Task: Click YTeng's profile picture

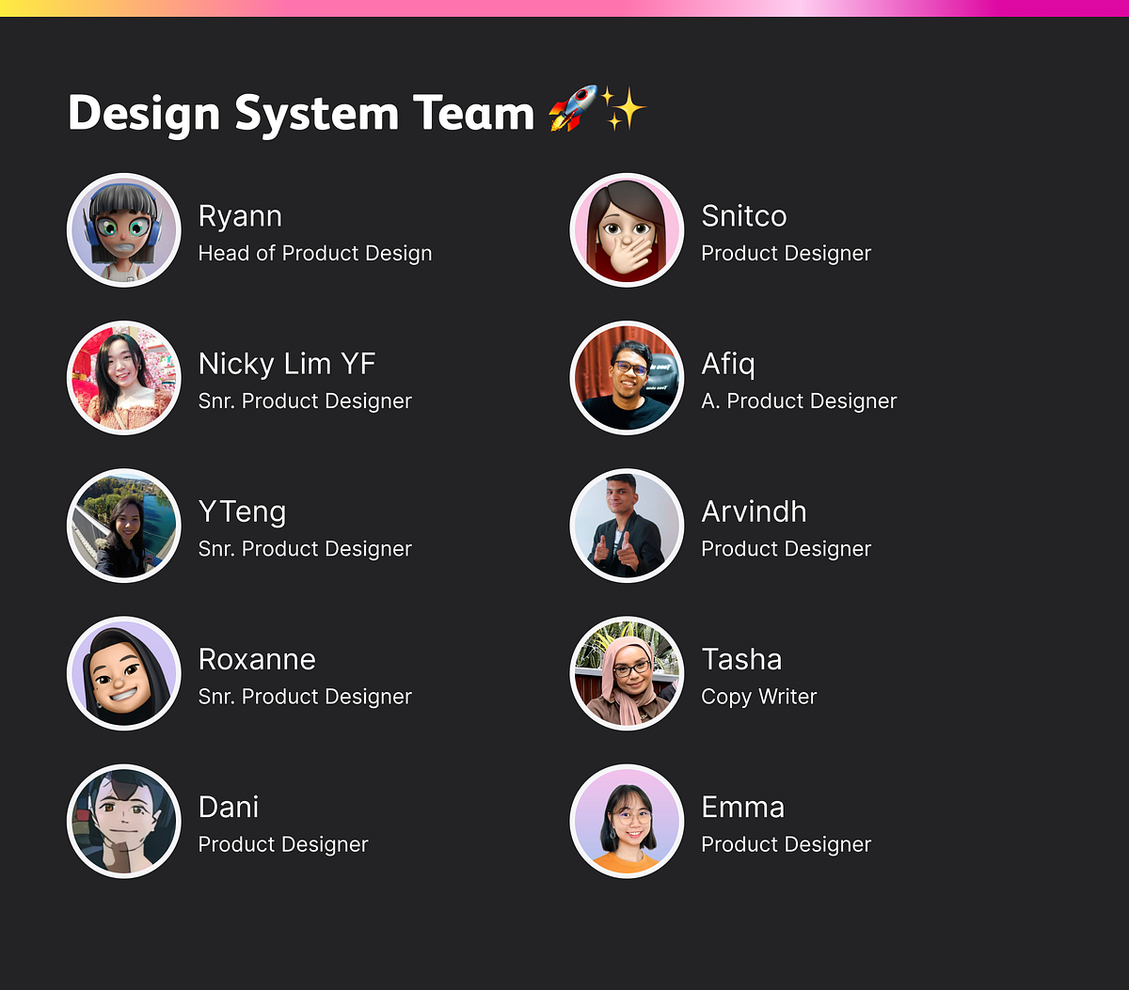Action: 123,525
